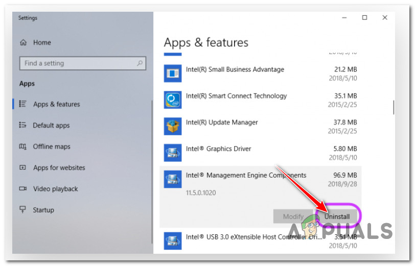Click the greyed Modify button
The image size is (415, 266).
tap(293, 216)
